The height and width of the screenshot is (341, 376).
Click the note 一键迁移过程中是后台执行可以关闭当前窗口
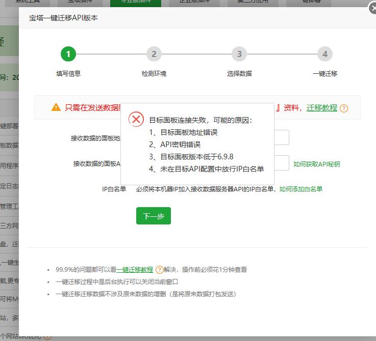coord(117,282)
